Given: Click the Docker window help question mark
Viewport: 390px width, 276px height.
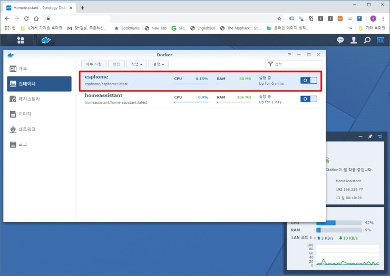Looking at the screenshot, I should point(289,55).
